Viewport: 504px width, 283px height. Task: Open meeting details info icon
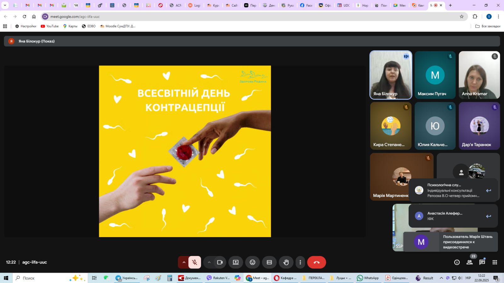pos(457,262)
